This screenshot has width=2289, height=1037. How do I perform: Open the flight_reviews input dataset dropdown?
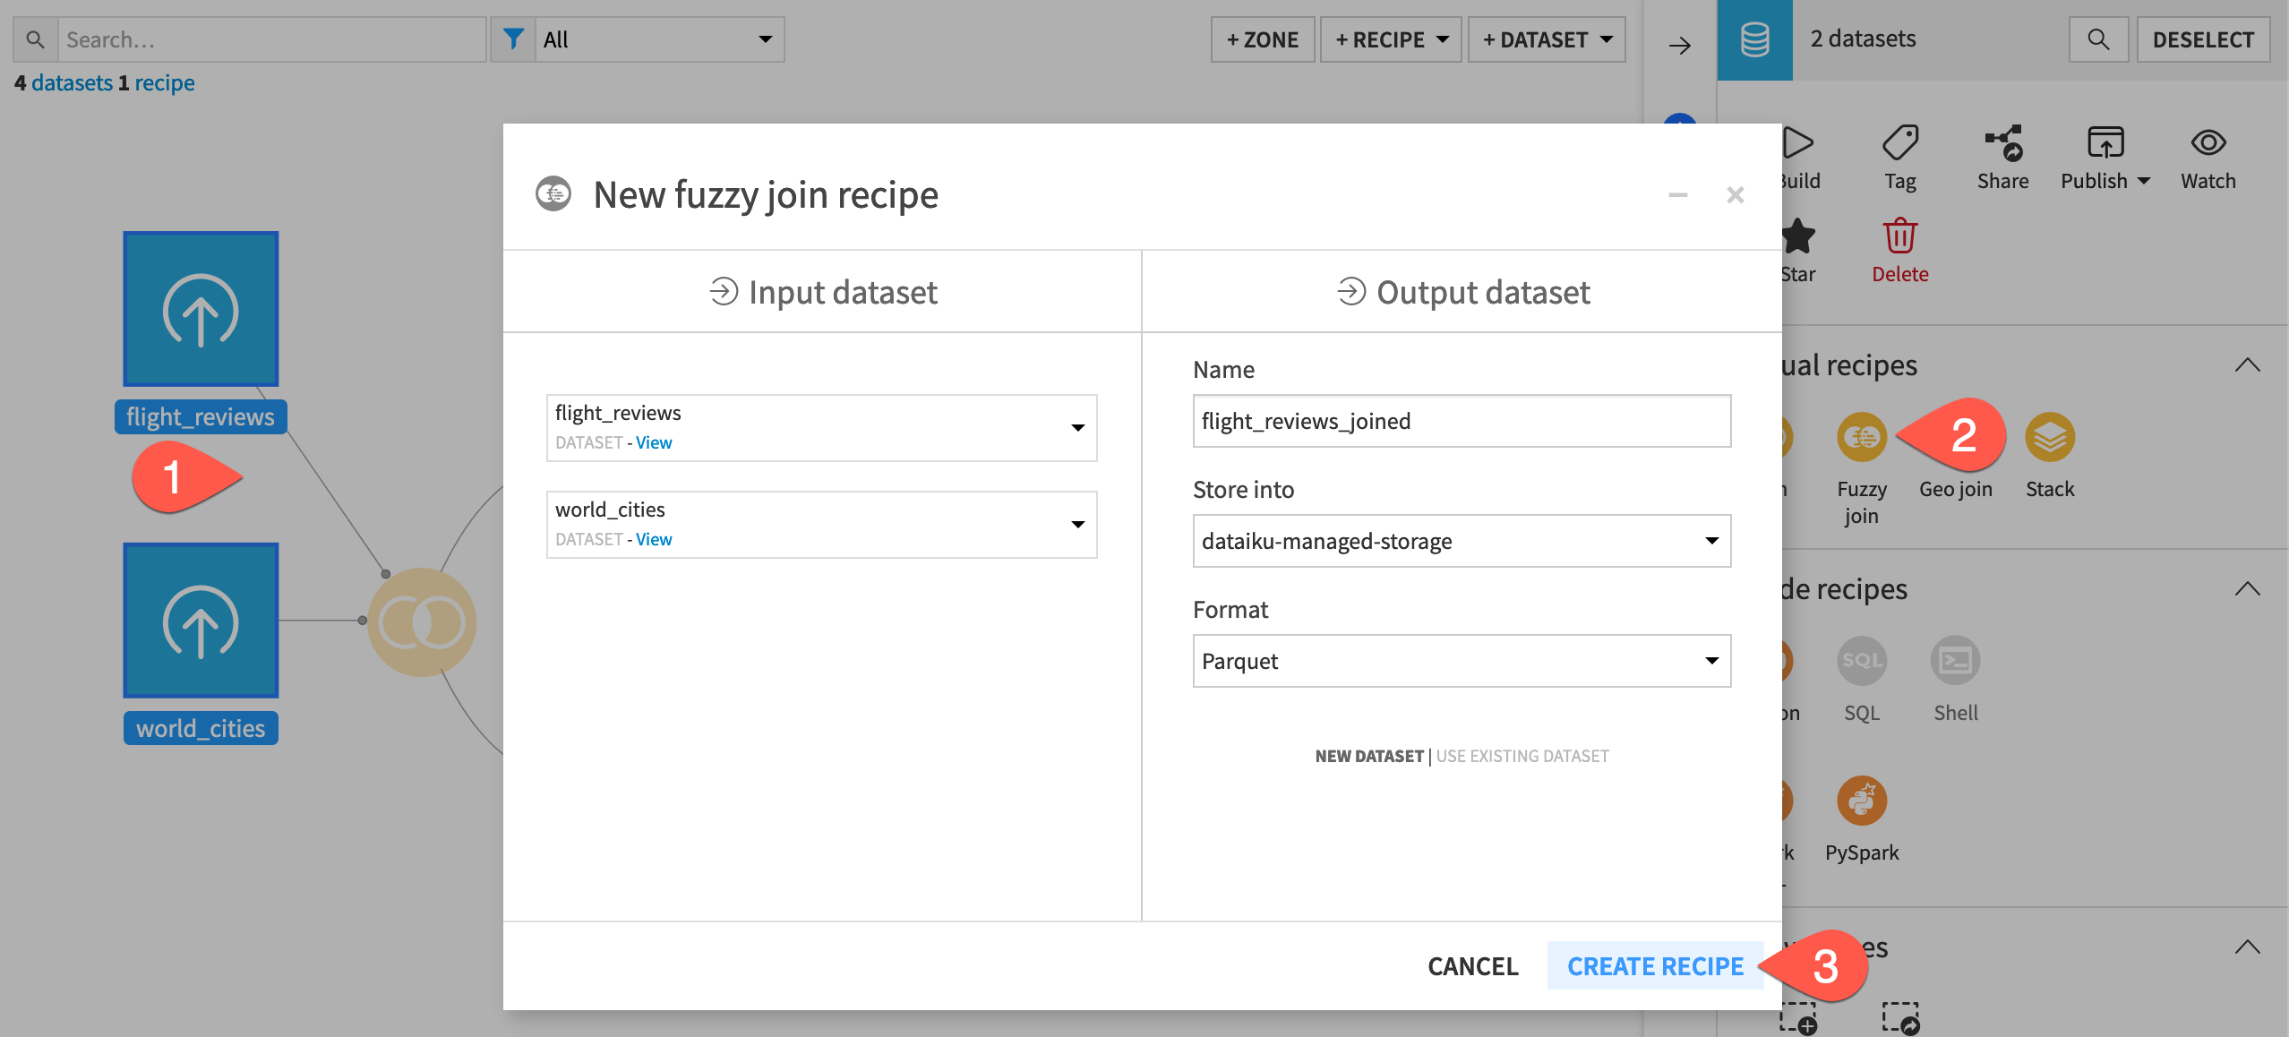[x=821, y=428]
